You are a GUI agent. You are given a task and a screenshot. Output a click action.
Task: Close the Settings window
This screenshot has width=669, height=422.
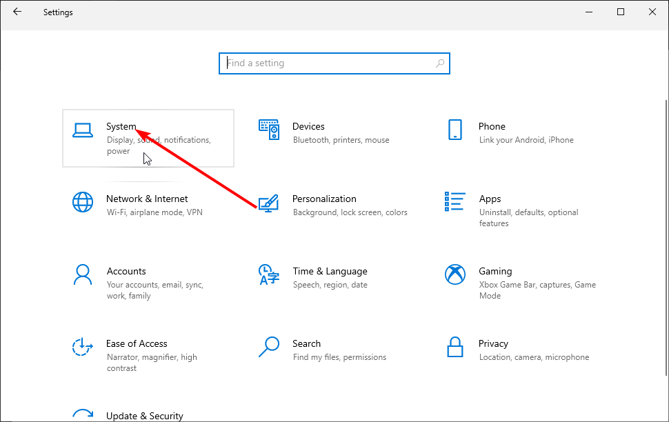pyautogui.click(x=652, y=12)
